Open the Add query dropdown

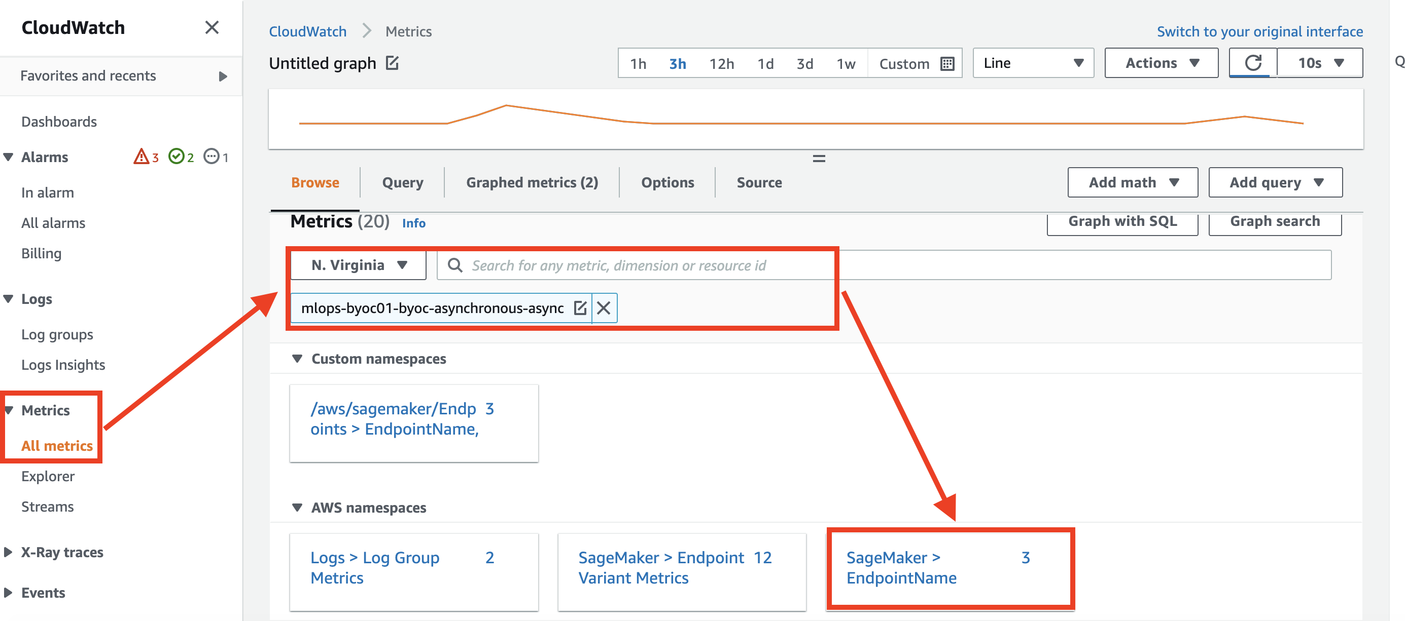1275,182
